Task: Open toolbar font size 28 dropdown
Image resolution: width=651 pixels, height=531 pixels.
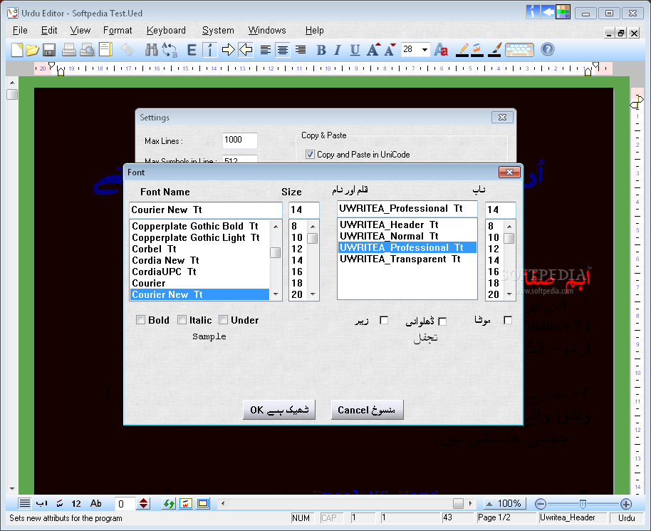Action: click(425, 50)
